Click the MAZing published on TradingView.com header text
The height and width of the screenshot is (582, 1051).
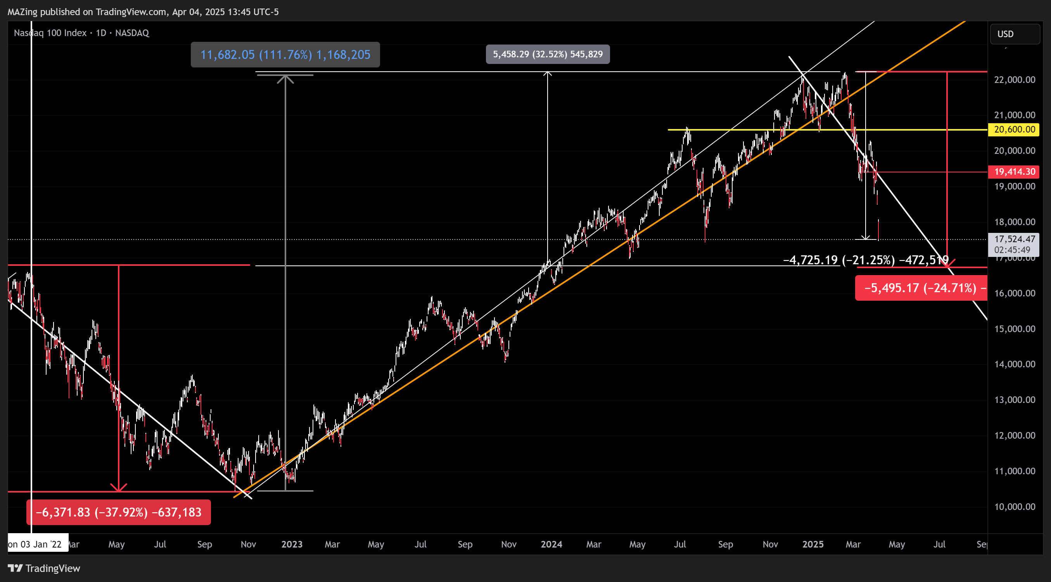[x=143, y=12]
